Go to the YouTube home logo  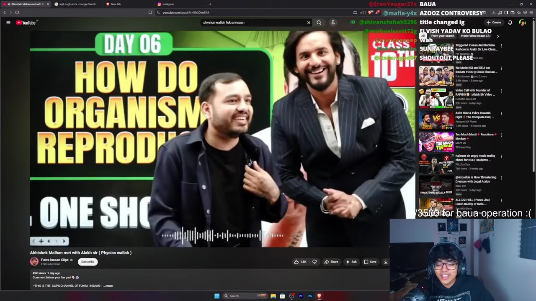pyautogui.click(x=26, y=23)
